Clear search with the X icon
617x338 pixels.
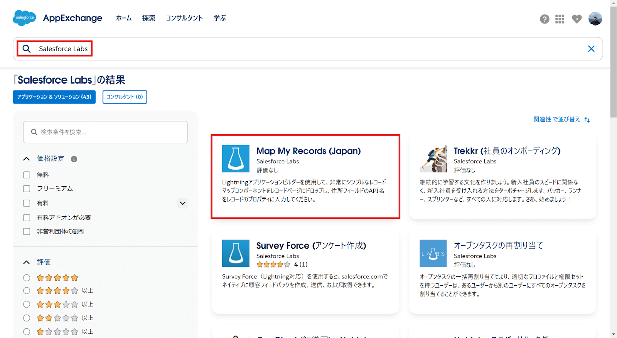pyautogui.click(x=591, y=49)
